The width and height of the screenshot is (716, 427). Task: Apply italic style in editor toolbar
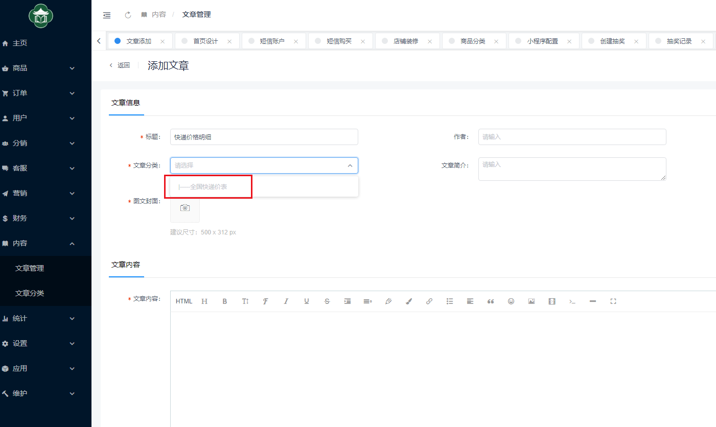click(286, 301)
